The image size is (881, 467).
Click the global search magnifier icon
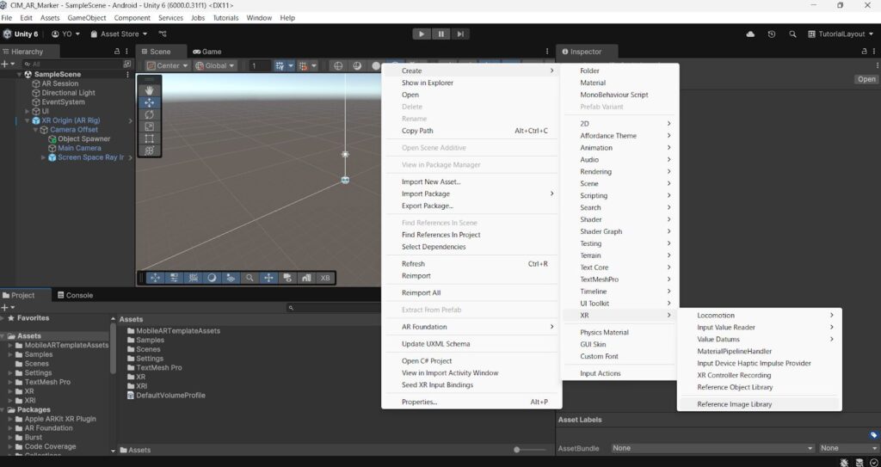click(792, 34)
